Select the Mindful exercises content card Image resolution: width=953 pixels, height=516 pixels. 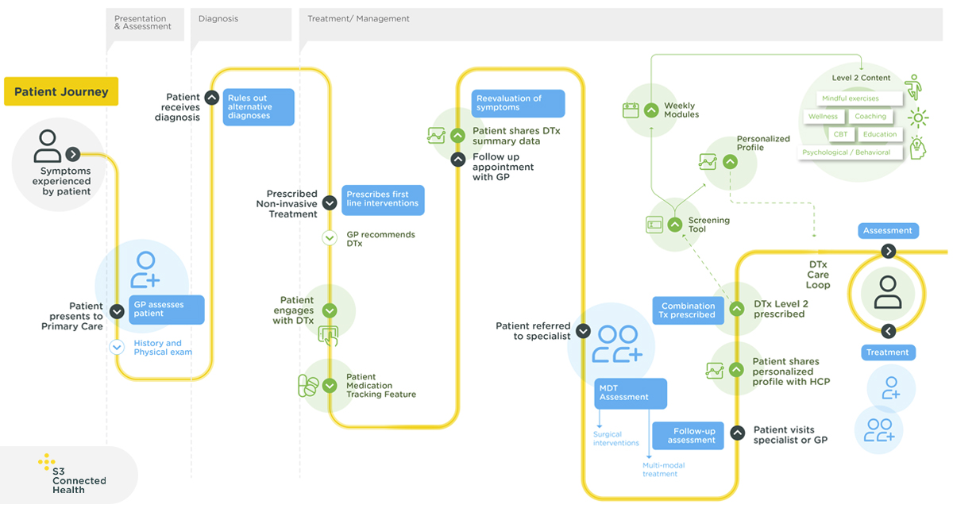pyautogui.click(x=851, y=98)
